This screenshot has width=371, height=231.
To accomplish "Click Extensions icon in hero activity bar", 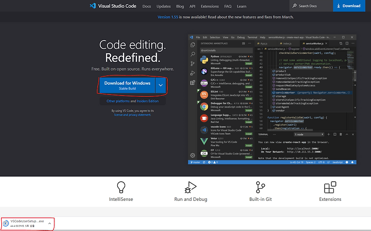I will [x=192, y=82].
